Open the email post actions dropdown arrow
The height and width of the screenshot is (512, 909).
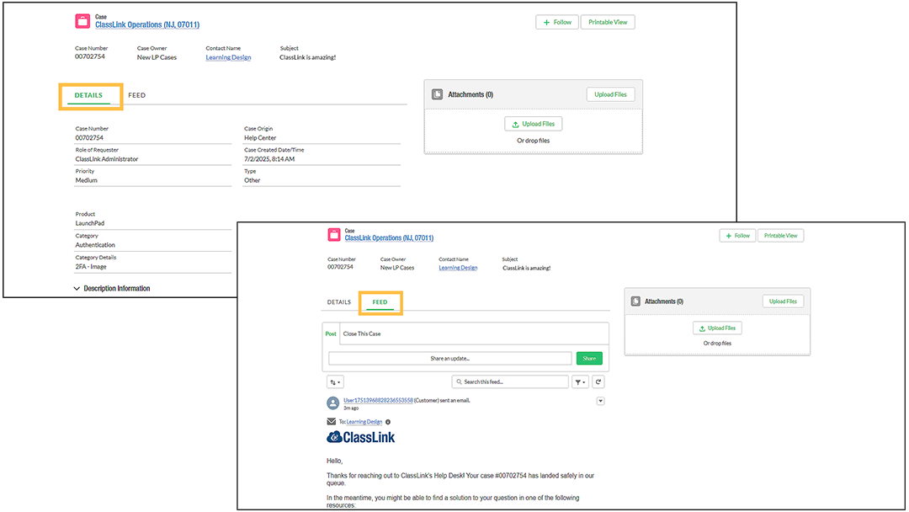pyautogui.click(x=601, y=401)
